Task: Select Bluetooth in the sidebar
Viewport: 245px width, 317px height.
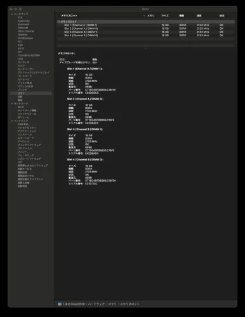Action: coord(23,24)
